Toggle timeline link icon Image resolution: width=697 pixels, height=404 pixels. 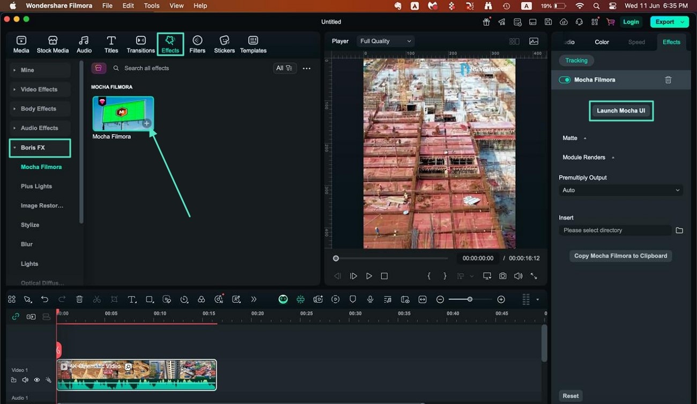click(16, 317)
